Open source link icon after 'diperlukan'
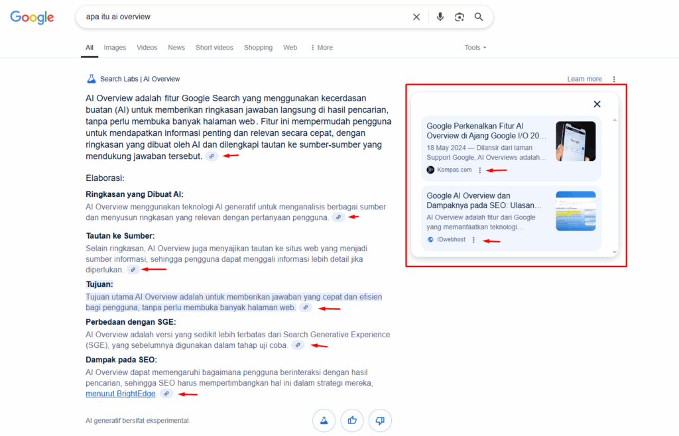 pos(133,270)
